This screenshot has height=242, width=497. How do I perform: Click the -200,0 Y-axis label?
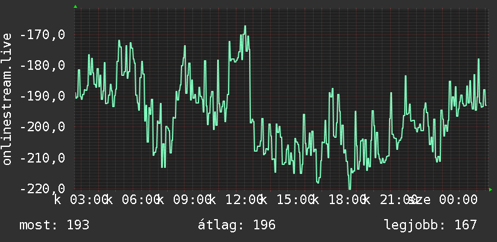pos(42,127)
